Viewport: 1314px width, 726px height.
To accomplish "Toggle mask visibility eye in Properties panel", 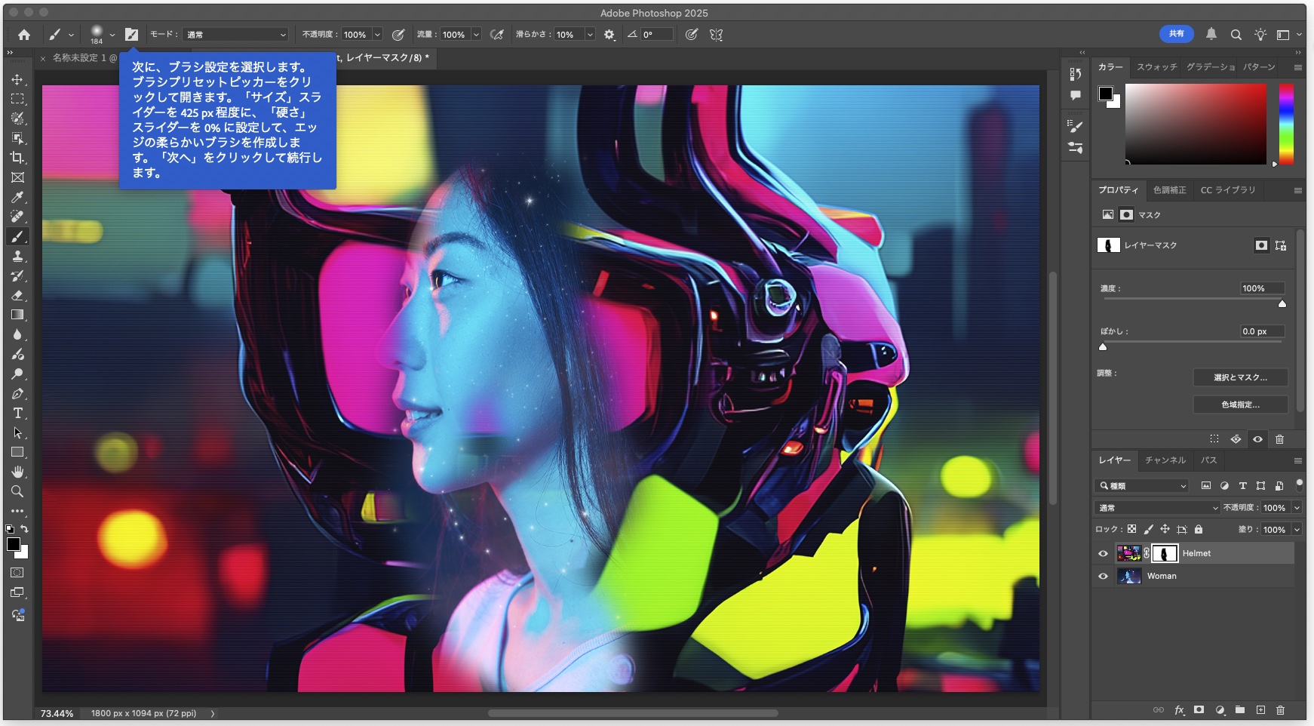I will coord(1257,439).
